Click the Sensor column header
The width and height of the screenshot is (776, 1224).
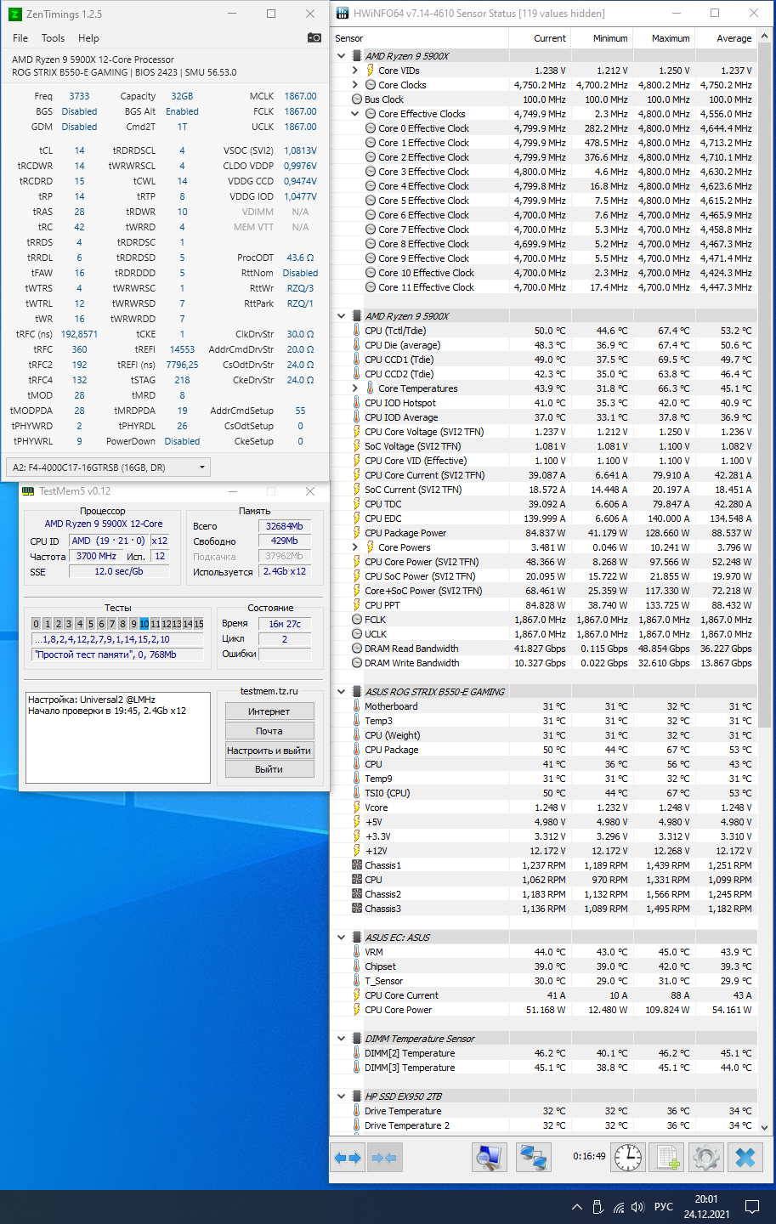tap(420, 38)
